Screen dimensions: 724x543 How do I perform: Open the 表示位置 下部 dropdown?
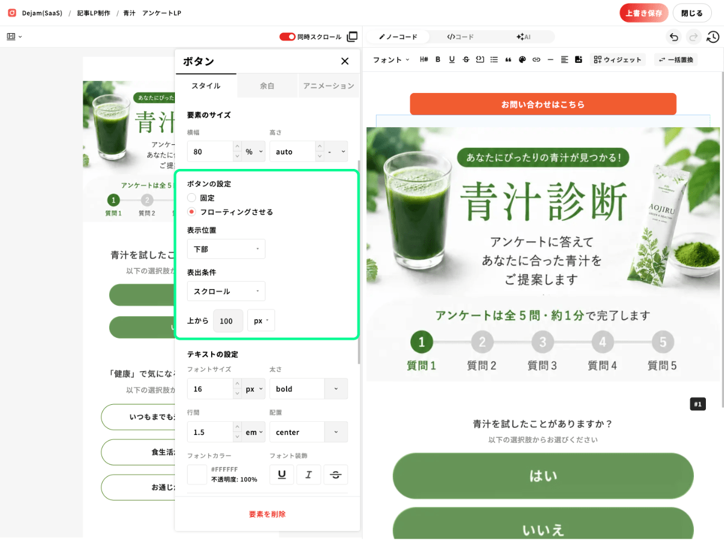226,249
